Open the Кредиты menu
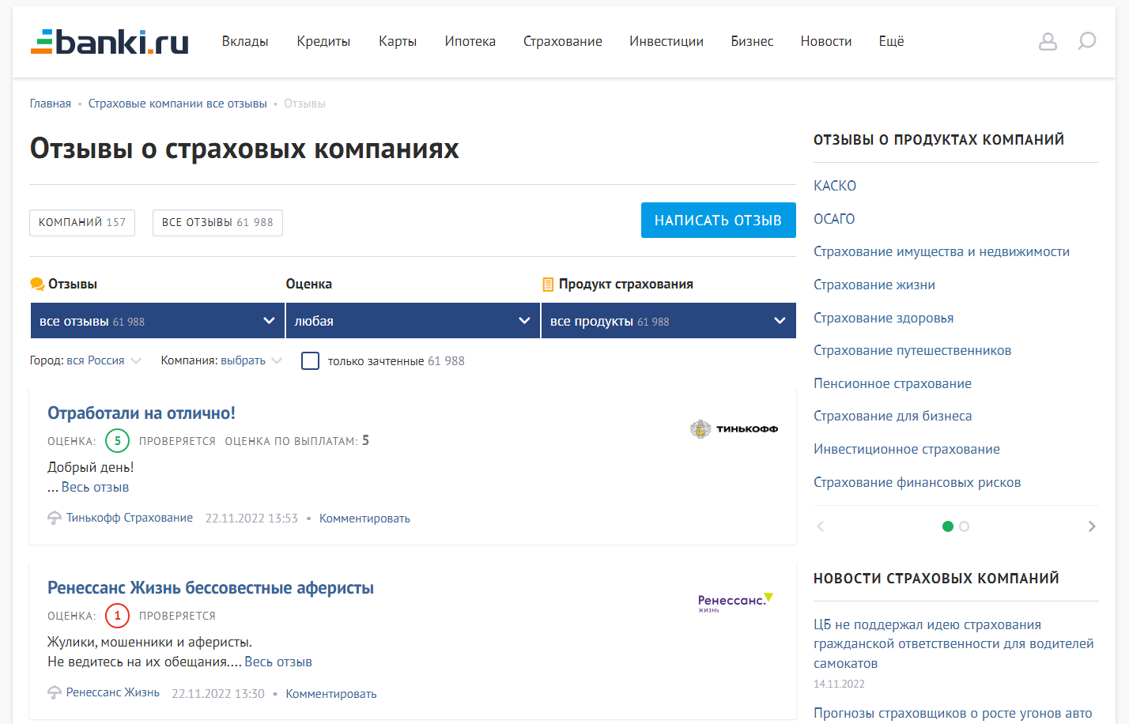This screenshot has height=724, width=1129. [x=323, y=41]
